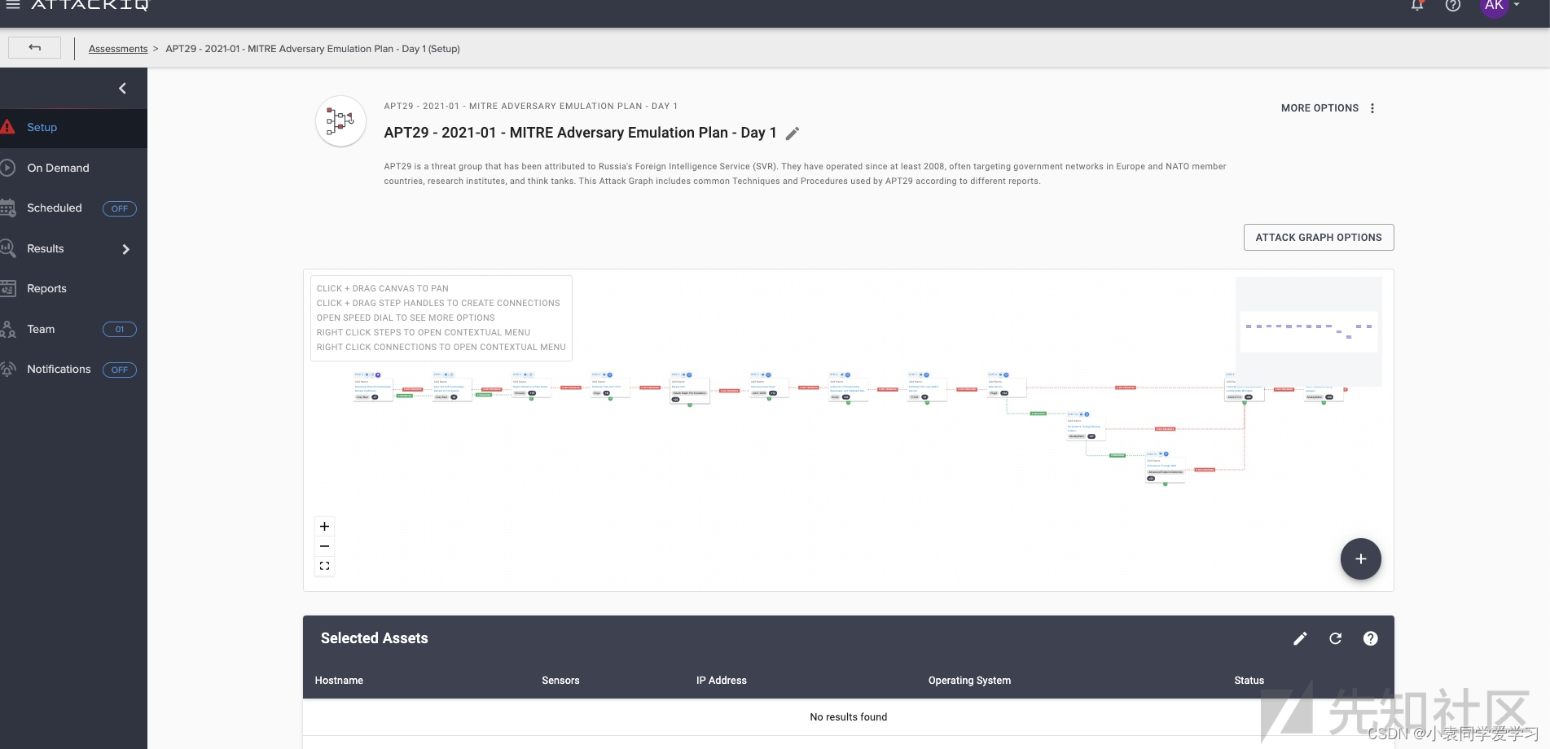Select the first step node in graph
1550x749 pixels.
(373, 388)
